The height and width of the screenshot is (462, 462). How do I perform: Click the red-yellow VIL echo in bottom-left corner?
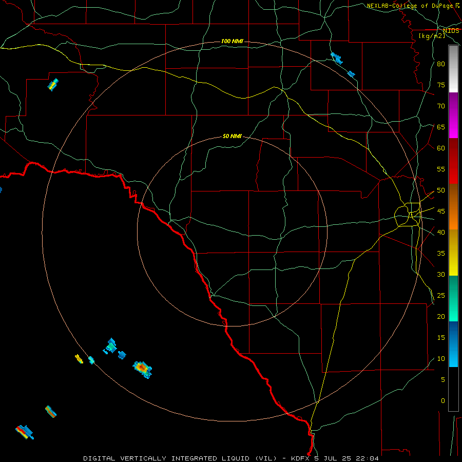[x=25, y=432]
